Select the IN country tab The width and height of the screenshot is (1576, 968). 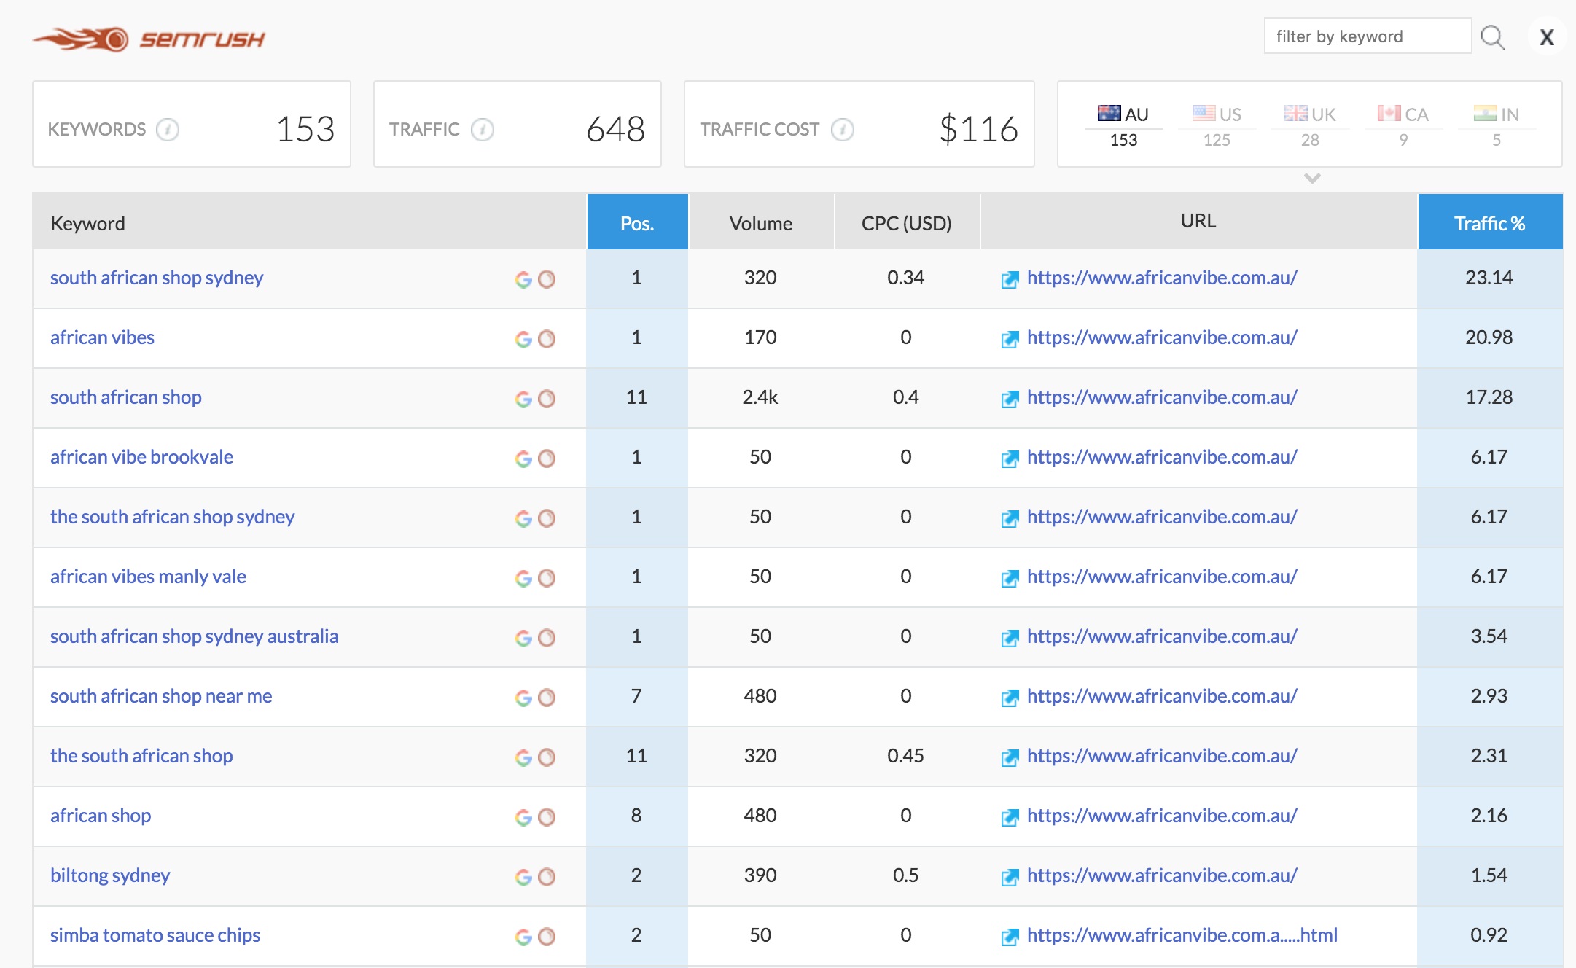click(1497, 125)
